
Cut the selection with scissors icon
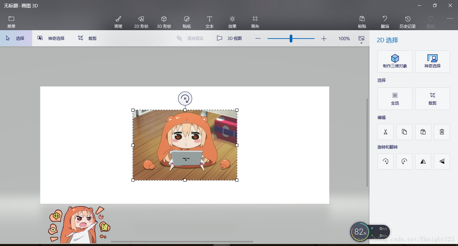click(x=386, y=132)
